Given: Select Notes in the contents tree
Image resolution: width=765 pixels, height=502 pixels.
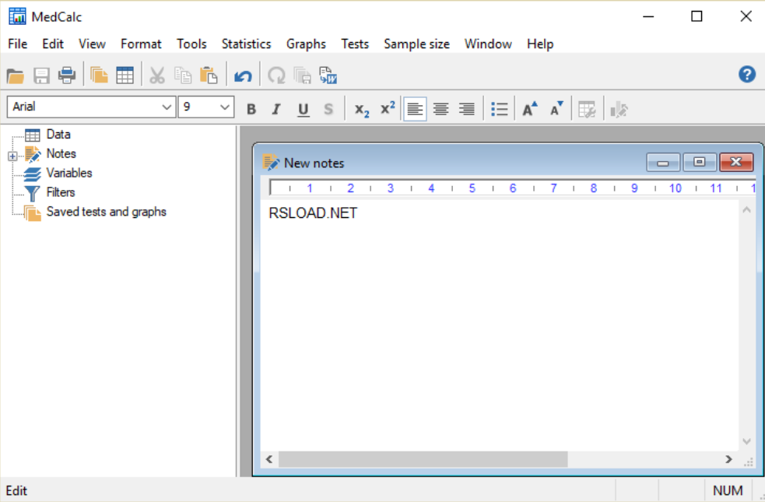Looking at the screenshot, I should [61, 153].
